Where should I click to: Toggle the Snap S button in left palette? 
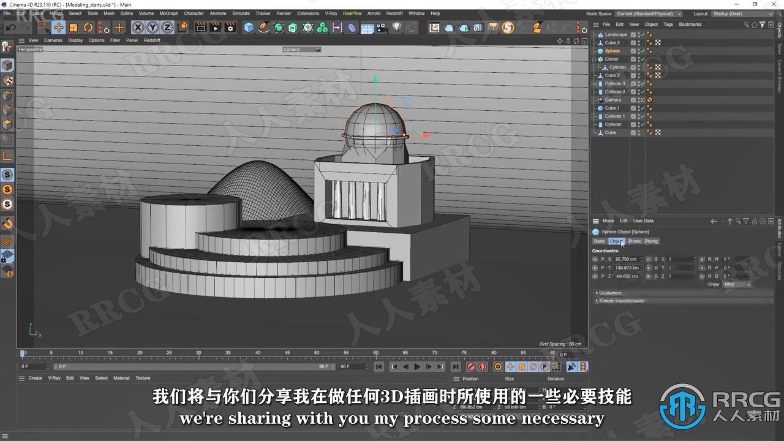(x=7, y=175)
